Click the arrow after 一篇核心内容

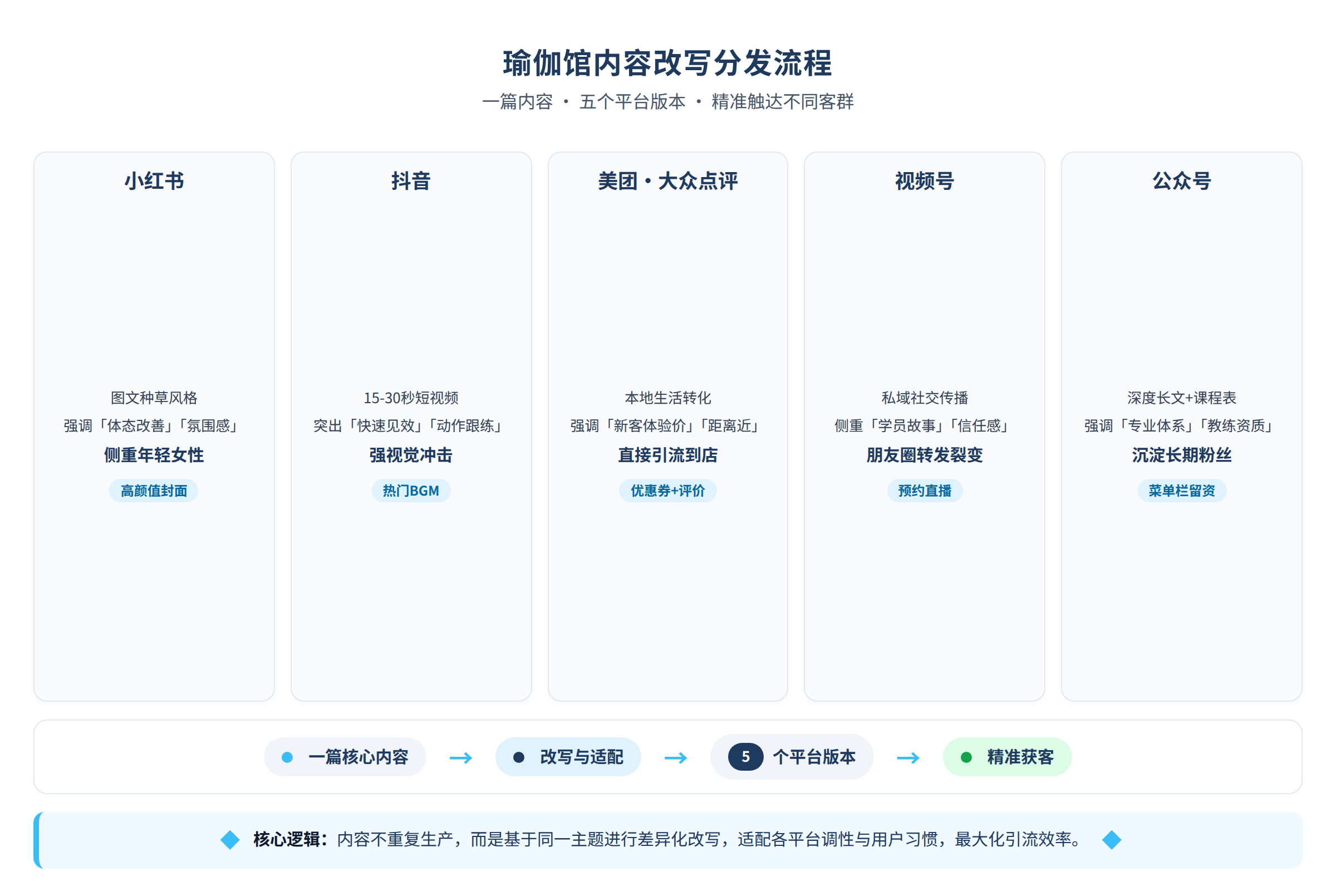pyautogui.click(x=461, y=758)
